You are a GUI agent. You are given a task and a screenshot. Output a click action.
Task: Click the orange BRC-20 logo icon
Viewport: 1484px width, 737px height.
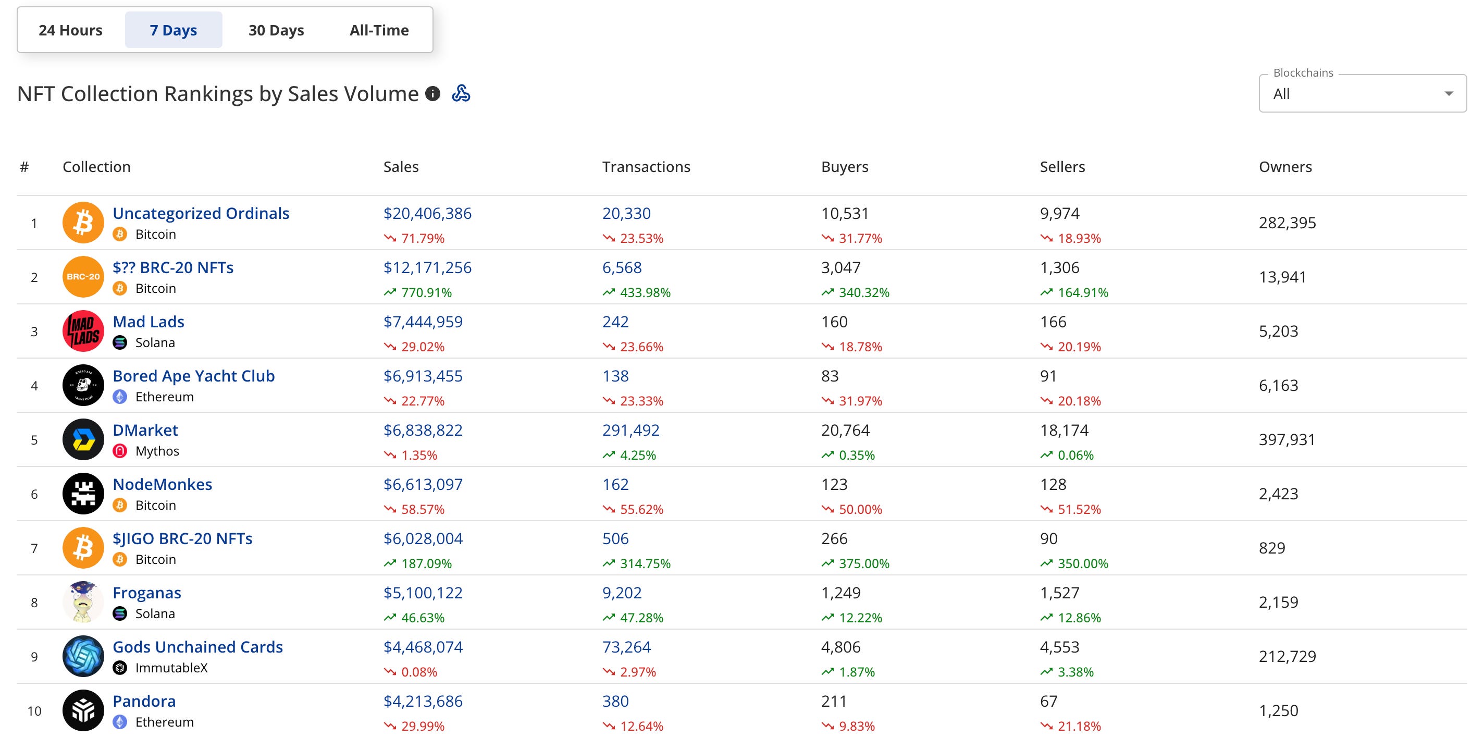tap(83, 277)
